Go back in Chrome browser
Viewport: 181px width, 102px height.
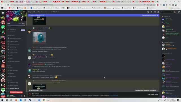tap(2, 5)
